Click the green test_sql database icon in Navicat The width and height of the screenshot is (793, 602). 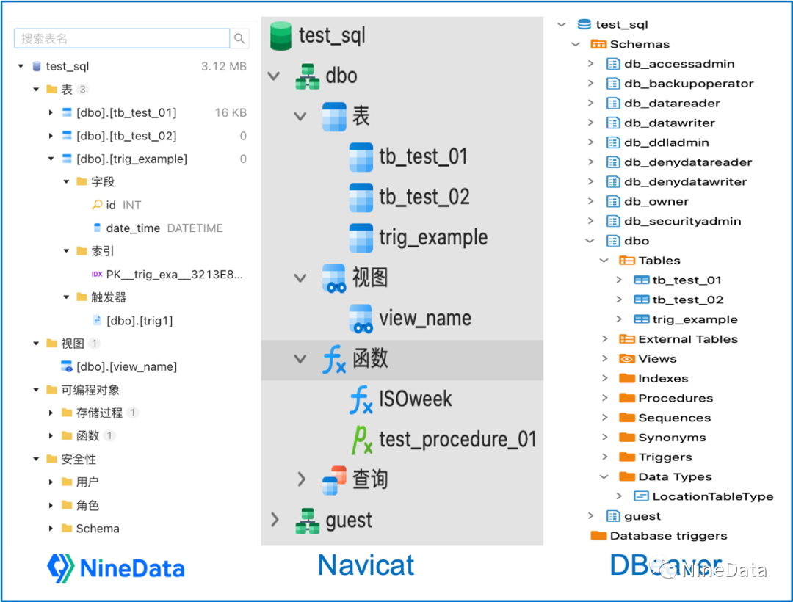point(280,36)
